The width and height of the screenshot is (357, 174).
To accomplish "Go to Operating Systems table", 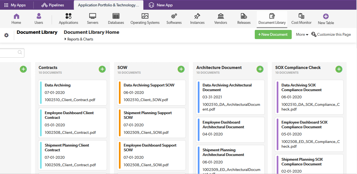I will pos(145,16).
